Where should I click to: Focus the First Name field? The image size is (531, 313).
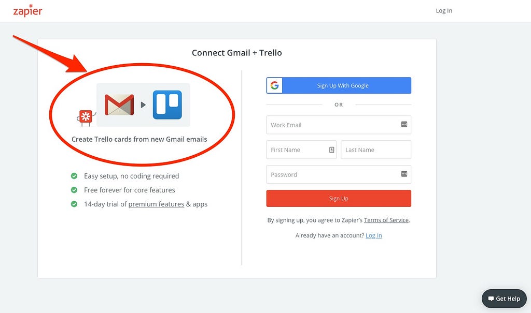point(301,150)
